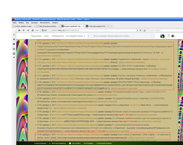The width and height of the screenshot is (183, 145).
Task: Open the password wand key icon
Action: coord(37,30)
